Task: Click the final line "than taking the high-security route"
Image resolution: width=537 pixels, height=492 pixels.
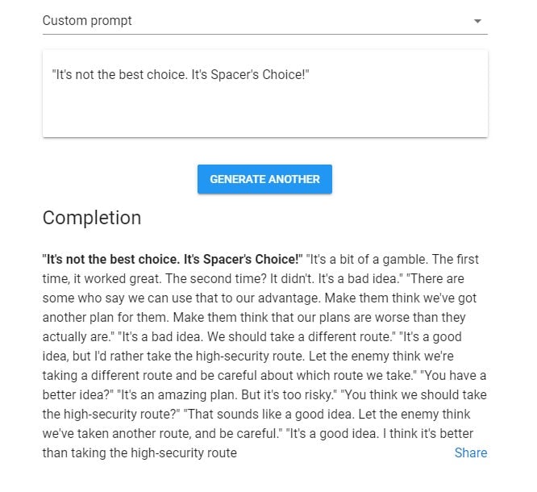Action: click(139, 452)
